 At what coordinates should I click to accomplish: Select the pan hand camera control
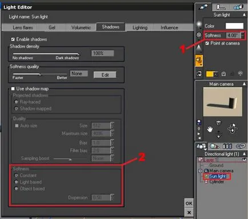210,129
